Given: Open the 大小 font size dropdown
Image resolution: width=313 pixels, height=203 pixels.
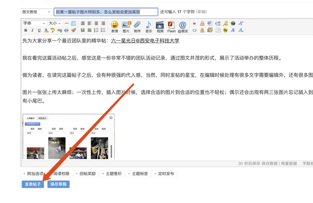Looking at the screenshot, I should click(55, 23).
